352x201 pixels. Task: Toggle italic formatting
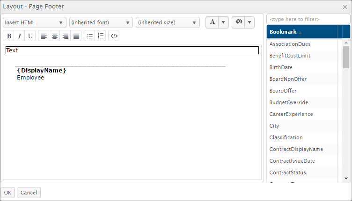(x=20, y=36)
